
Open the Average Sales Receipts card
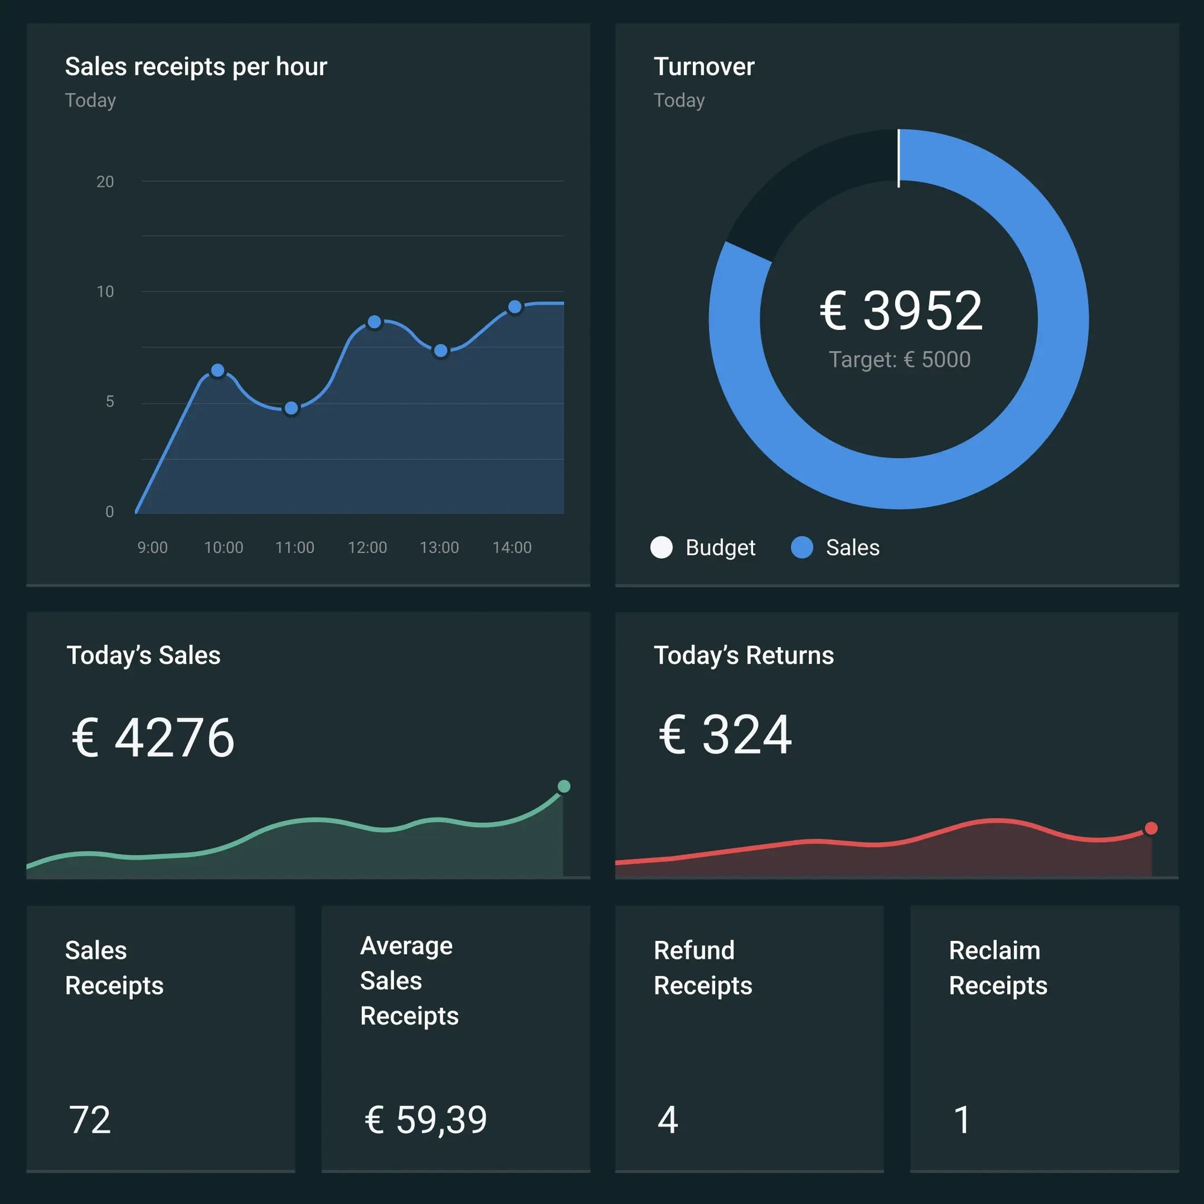pyautogui.click(x=456, y=1039)
